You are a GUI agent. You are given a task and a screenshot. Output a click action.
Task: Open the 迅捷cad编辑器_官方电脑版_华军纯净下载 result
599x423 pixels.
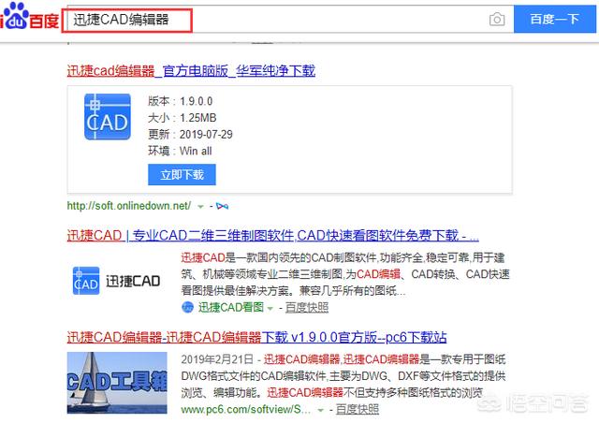(191, 71)
